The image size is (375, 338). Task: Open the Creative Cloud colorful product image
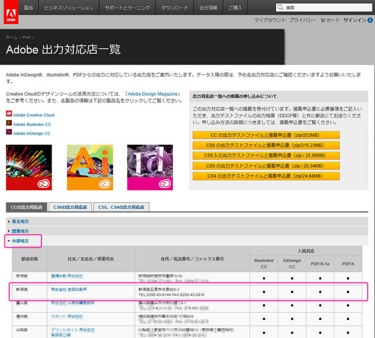[29, 168]
